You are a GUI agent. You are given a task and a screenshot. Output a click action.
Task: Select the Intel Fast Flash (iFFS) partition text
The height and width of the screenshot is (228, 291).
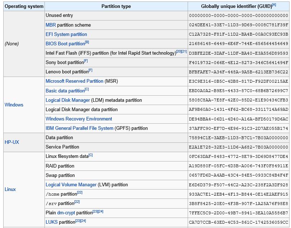(111, 53)
